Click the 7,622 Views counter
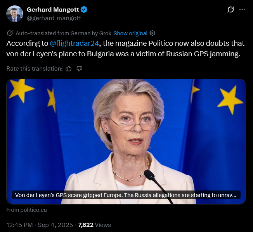The height and width of the screenshot is (232, 253). [x=95, y=225]
